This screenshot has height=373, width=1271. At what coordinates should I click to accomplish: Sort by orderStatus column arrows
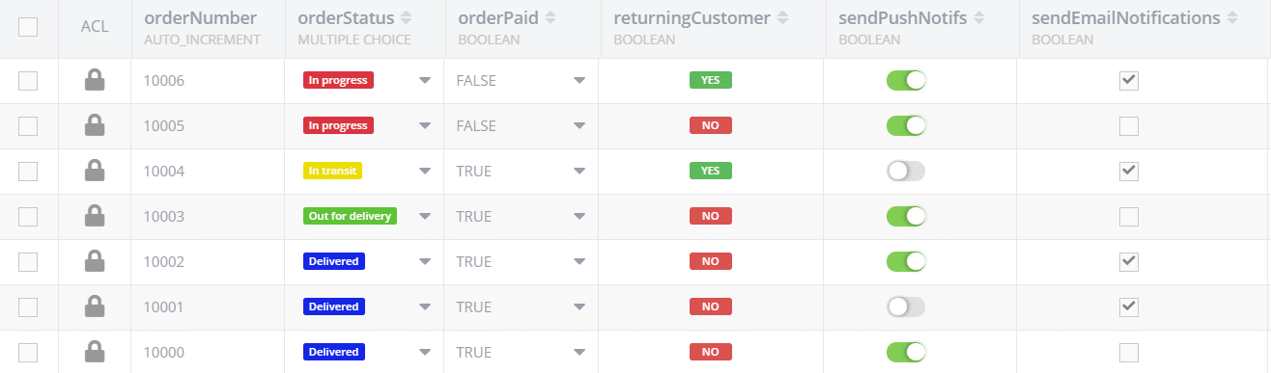click(406, 18)
